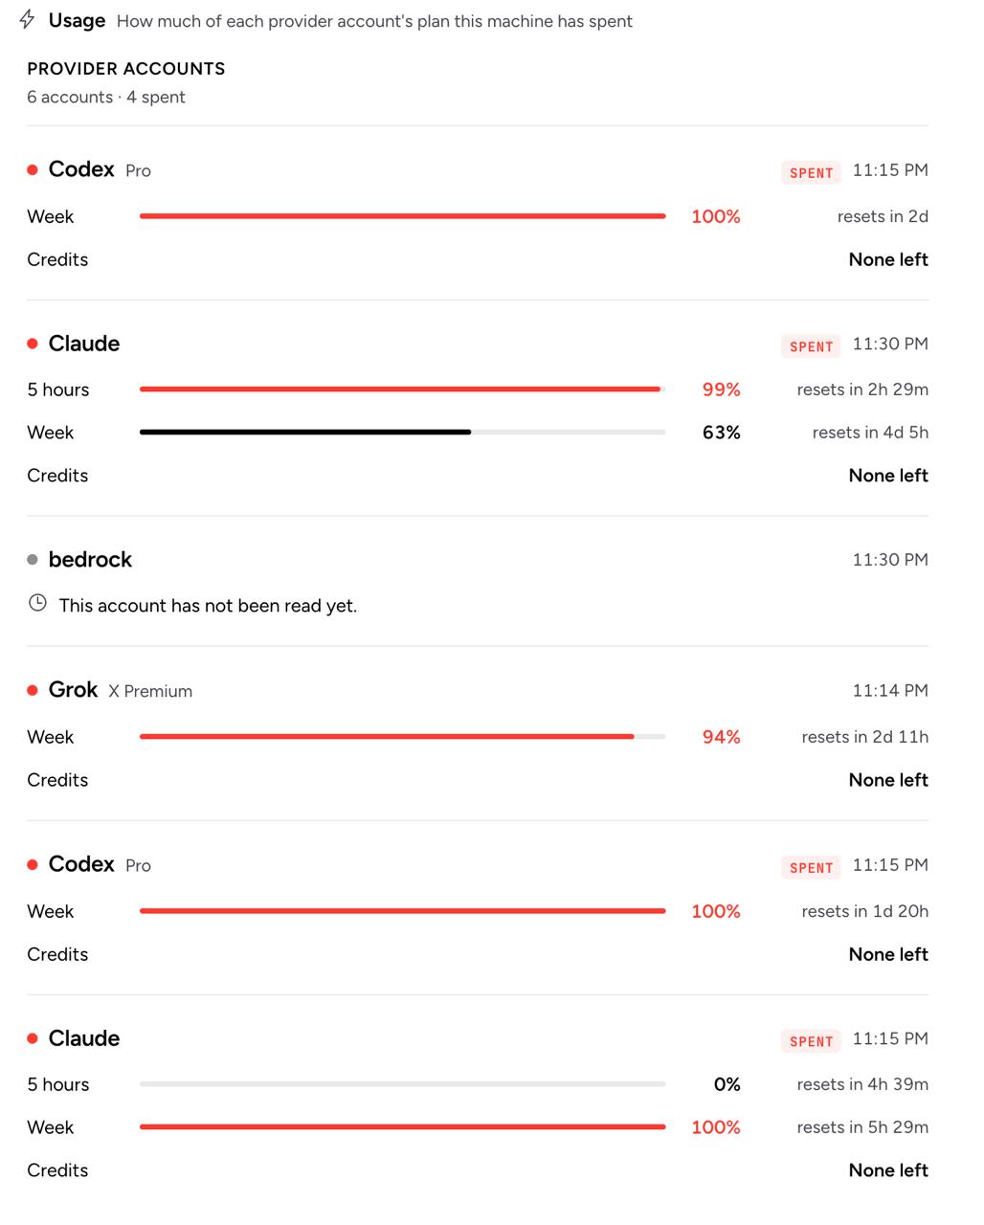The image size is (984, 1225).
Task: Open the bedrock account heading
Action: tap(90, 560)
